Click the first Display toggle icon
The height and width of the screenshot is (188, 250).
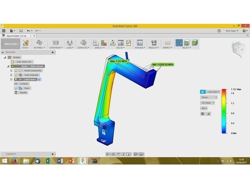(x=96, y=43)
